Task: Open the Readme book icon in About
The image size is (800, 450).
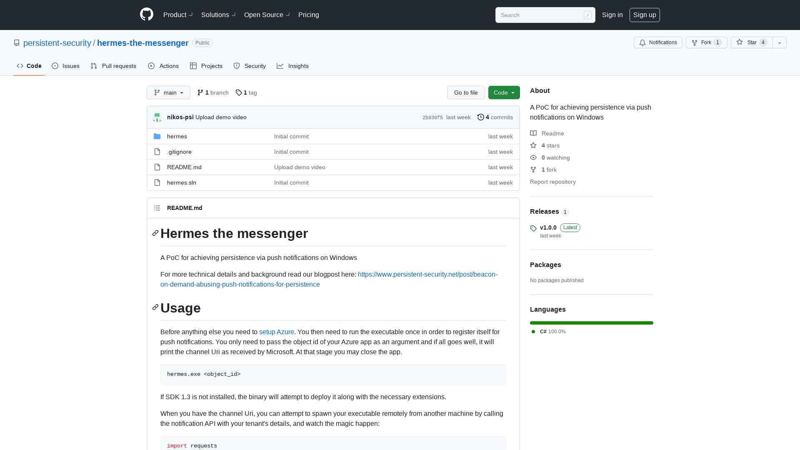Action: 533,133
